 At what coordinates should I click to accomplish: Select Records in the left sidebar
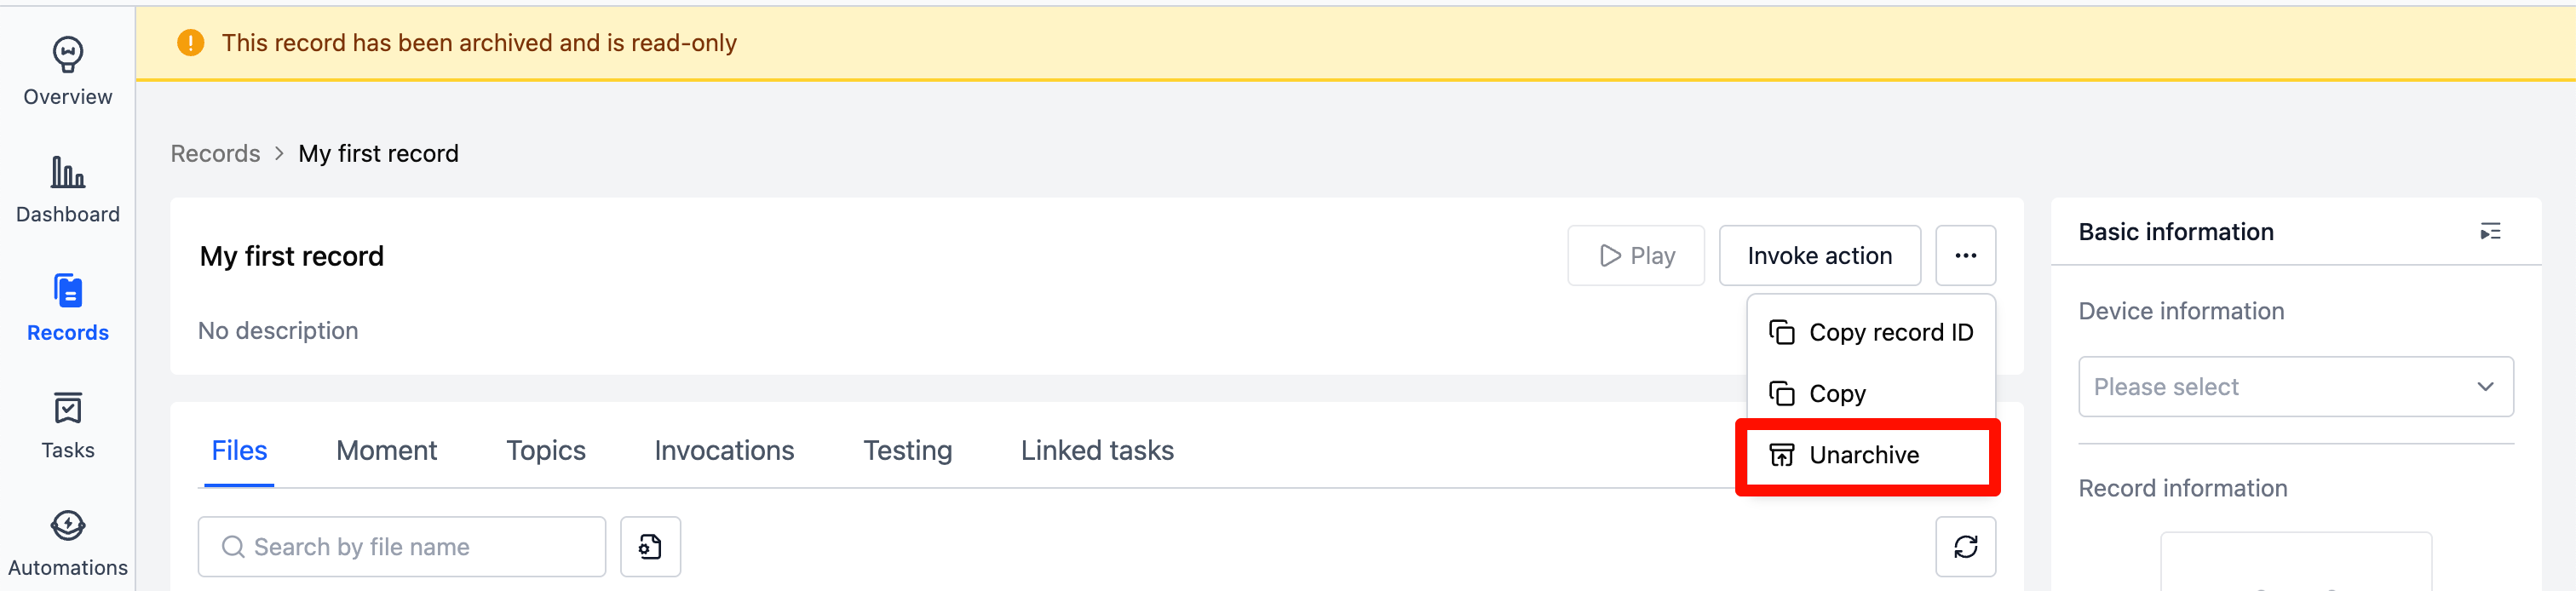pos(67,305)
